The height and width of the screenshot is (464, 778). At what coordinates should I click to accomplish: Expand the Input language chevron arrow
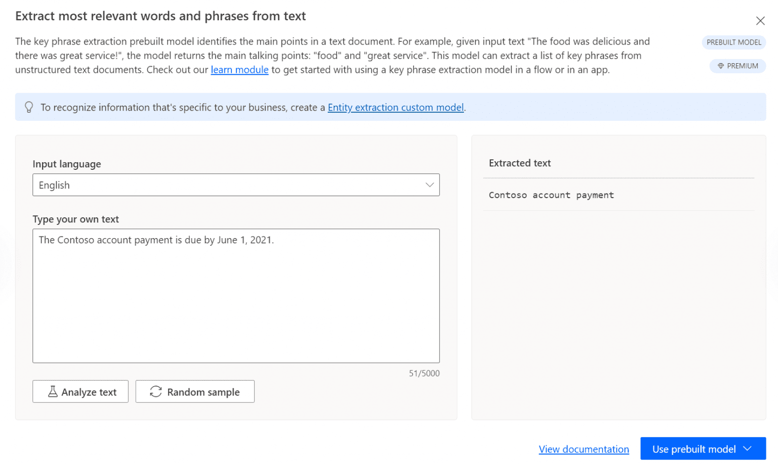click(x=430, y=185)
